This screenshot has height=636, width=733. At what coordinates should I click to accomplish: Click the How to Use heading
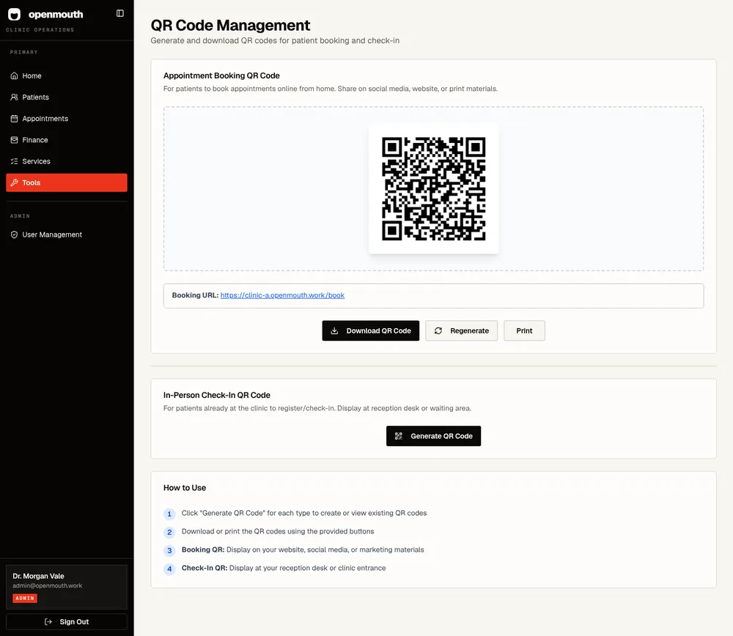[185, 488]
